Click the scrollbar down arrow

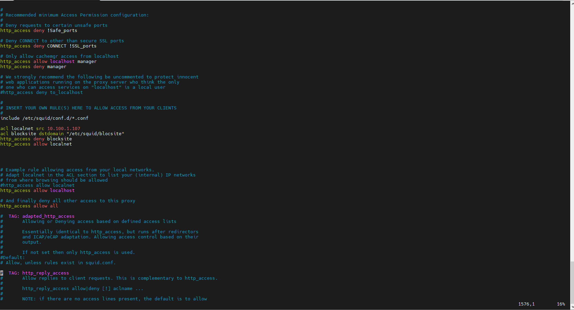pyautogui.click(x=572, y=307)
